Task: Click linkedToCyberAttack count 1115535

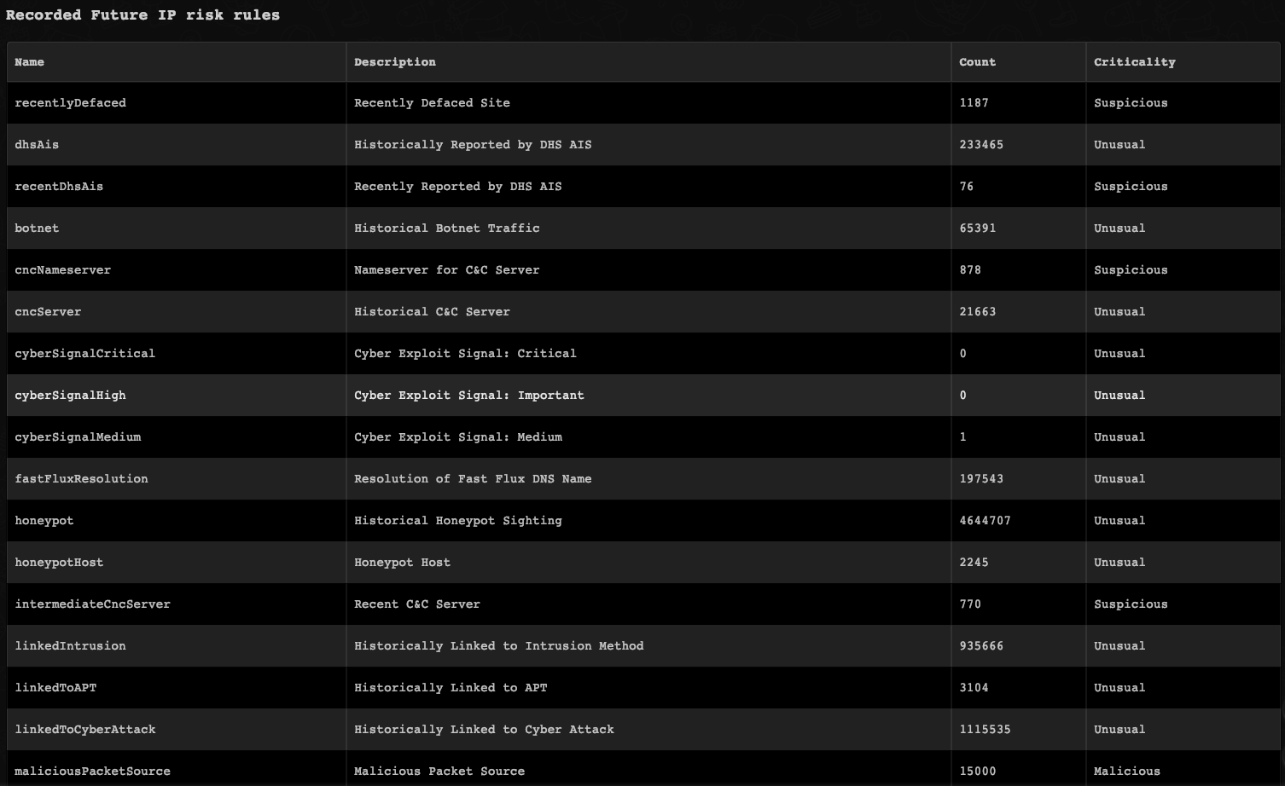Action: (x=985, y=730)
